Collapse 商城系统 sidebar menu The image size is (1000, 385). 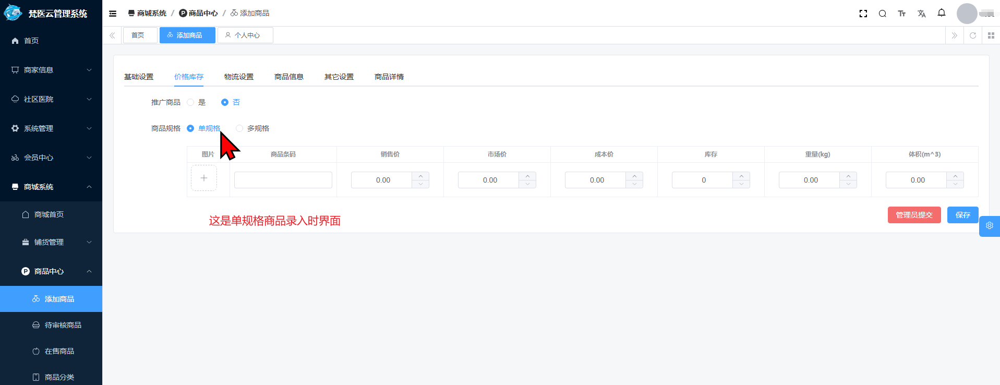pyautogui.click(x=51, y=187)
